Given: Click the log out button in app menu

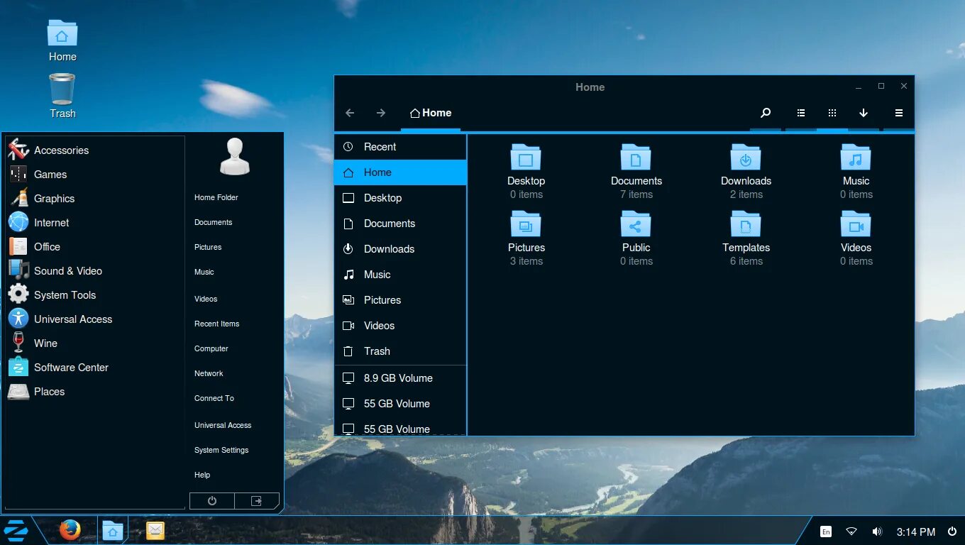Looking at the screenshot, I should (x=257, y=501).
